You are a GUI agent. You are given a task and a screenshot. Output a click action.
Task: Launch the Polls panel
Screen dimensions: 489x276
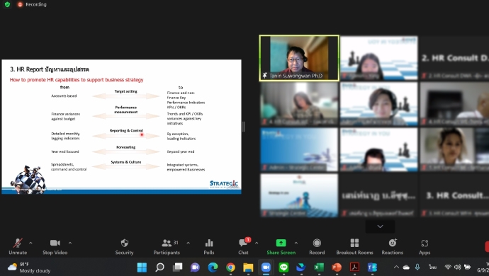click(x=208, y=247)
